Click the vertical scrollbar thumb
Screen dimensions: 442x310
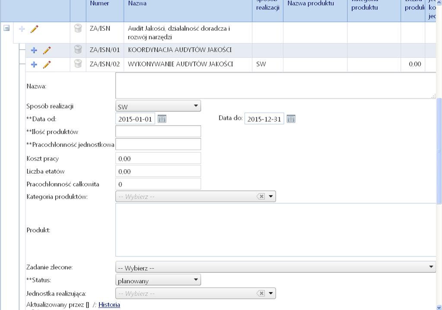439,151
